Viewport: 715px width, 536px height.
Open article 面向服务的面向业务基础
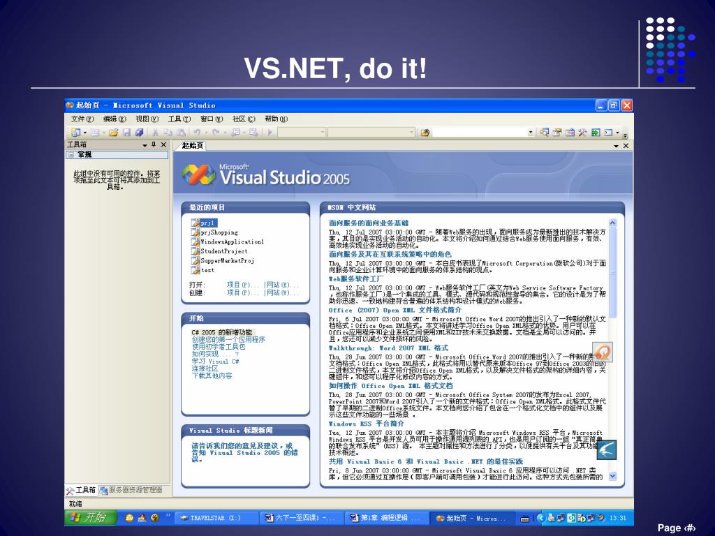pos(369,223)
